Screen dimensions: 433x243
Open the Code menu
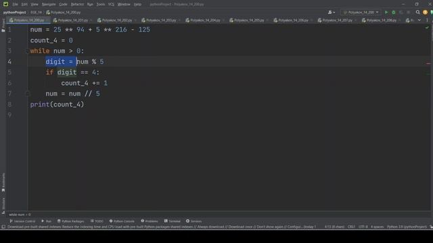pos(63,5)
